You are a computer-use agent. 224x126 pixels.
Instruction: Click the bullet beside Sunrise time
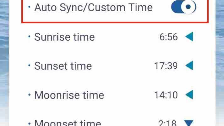pyautogui.click(x=29, y=37)
